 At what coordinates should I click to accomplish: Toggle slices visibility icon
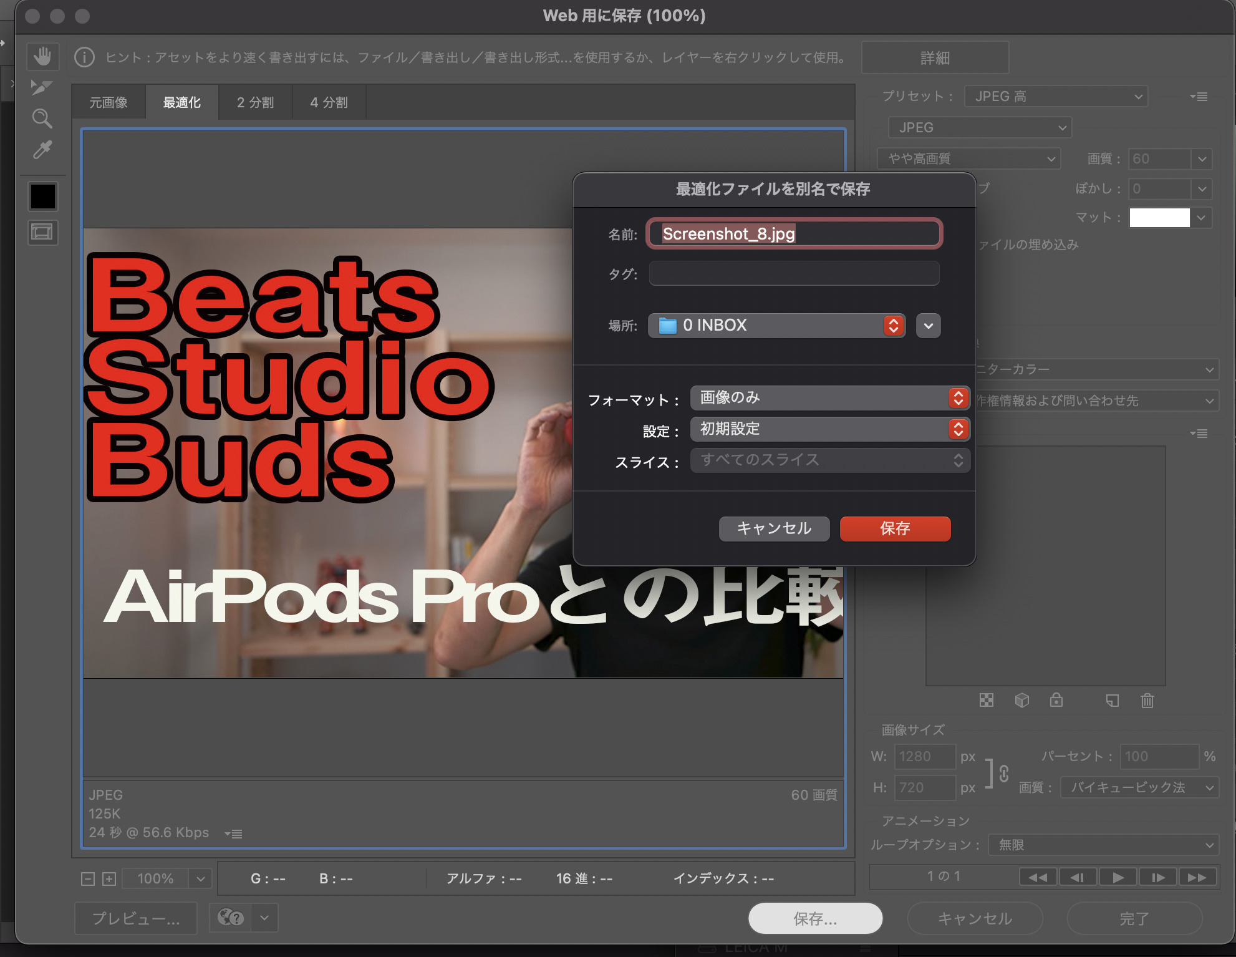(42, 233)
